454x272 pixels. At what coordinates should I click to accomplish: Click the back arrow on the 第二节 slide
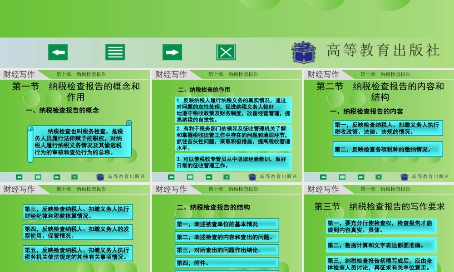(323, 177)
